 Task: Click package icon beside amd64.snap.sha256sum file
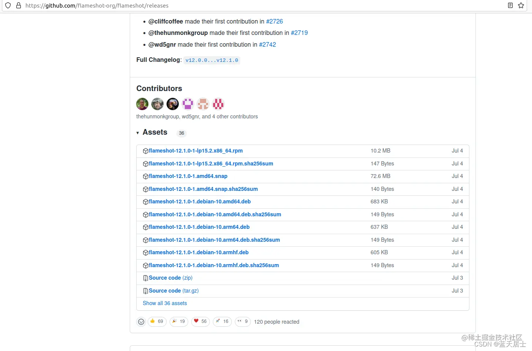145,189
